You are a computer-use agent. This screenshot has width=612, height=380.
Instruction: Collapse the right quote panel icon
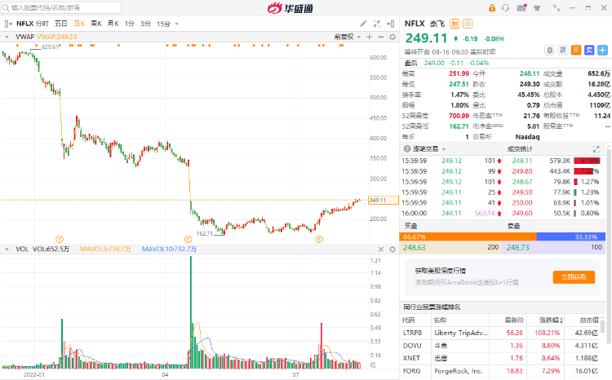click(390, 24)
